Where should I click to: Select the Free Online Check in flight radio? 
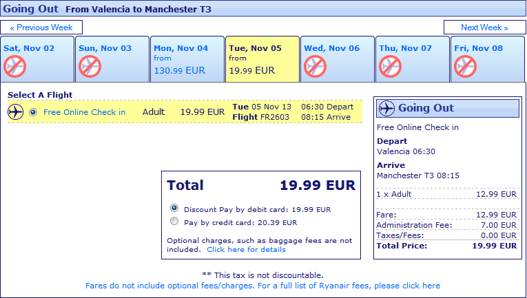[33, 112]
